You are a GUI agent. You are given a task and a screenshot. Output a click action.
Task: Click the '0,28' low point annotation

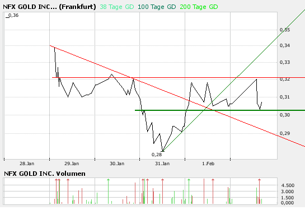(157, 155)
